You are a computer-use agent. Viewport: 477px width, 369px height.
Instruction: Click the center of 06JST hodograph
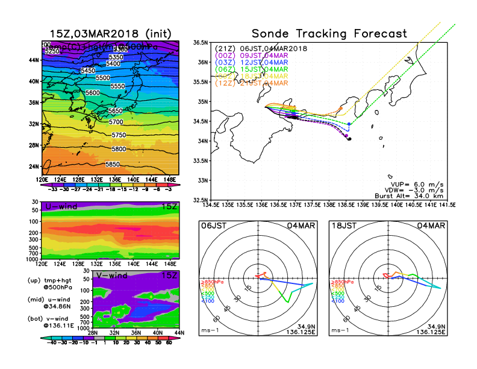click(x=258, y=277)
